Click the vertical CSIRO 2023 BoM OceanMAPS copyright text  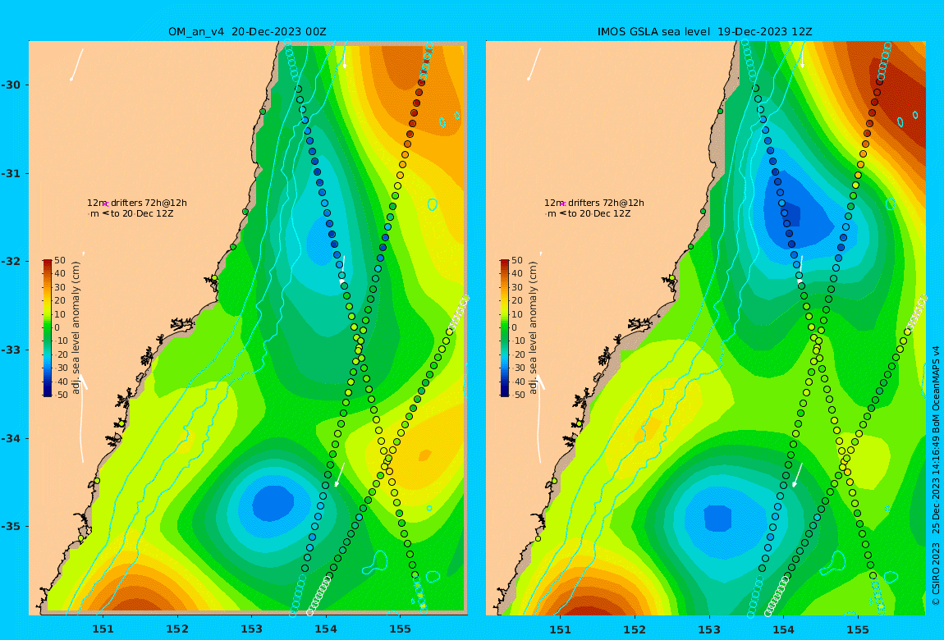pyautogui.click(x=936, y=475)
